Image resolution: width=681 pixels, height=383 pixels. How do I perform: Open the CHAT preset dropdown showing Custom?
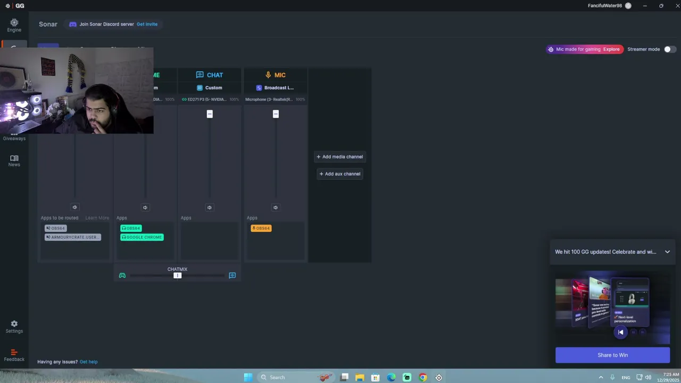(x=210, y=88)
